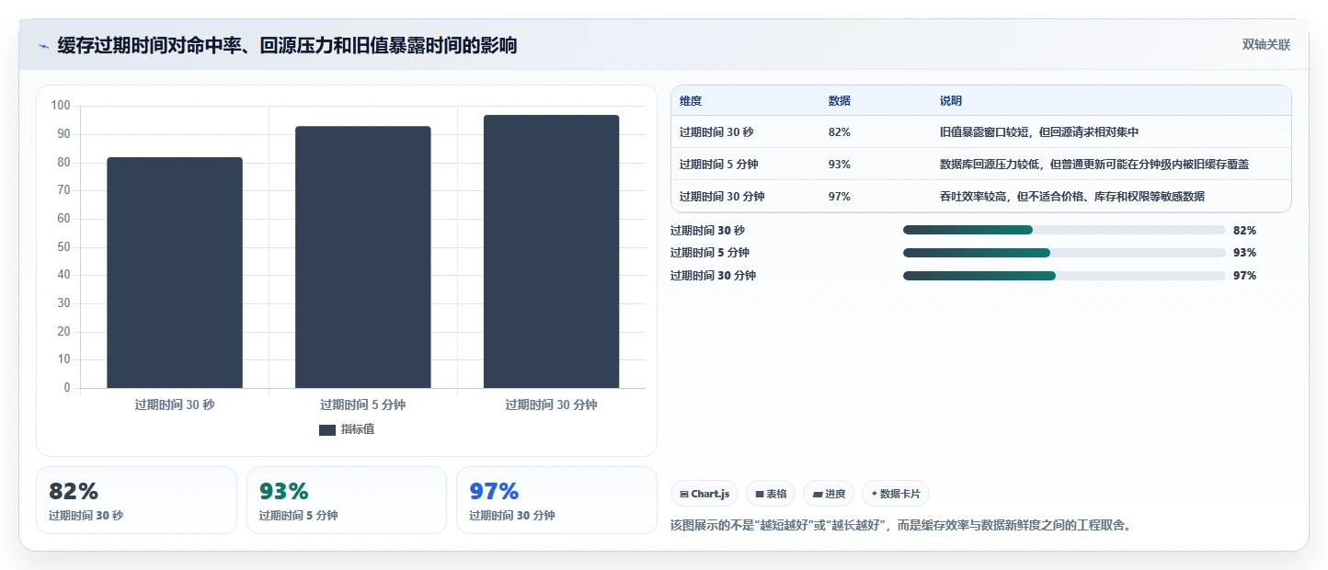
Task: Click the 97% cell in the table
Action: tap(840, 197)
